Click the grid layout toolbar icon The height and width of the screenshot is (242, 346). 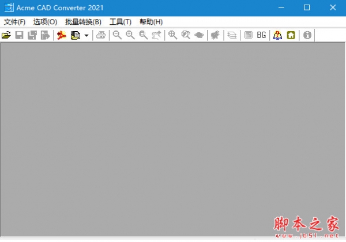coord(248,35)
